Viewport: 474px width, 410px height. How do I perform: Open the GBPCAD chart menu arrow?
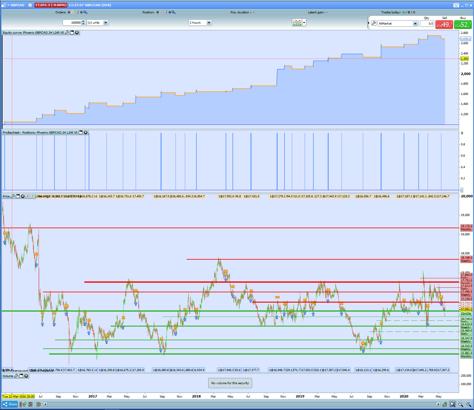point(8,5)
